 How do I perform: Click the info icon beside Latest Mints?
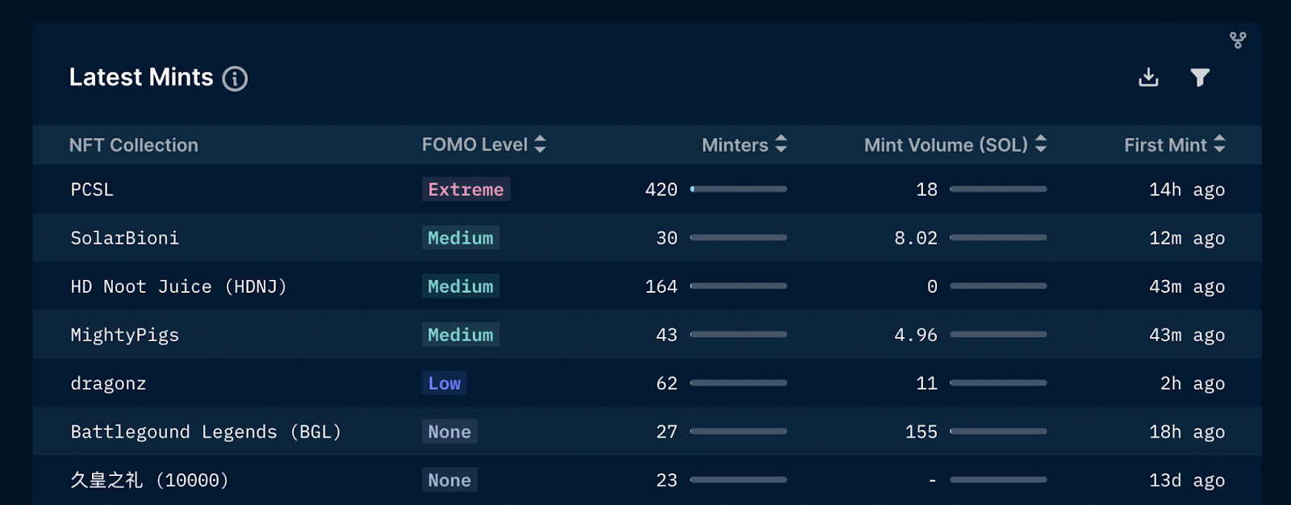coord(235,78)
